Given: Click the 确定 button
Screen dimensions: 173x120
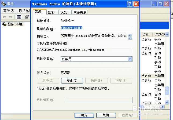Looking at the screenshot, I should pyautogui.click(x=84, y=115).
